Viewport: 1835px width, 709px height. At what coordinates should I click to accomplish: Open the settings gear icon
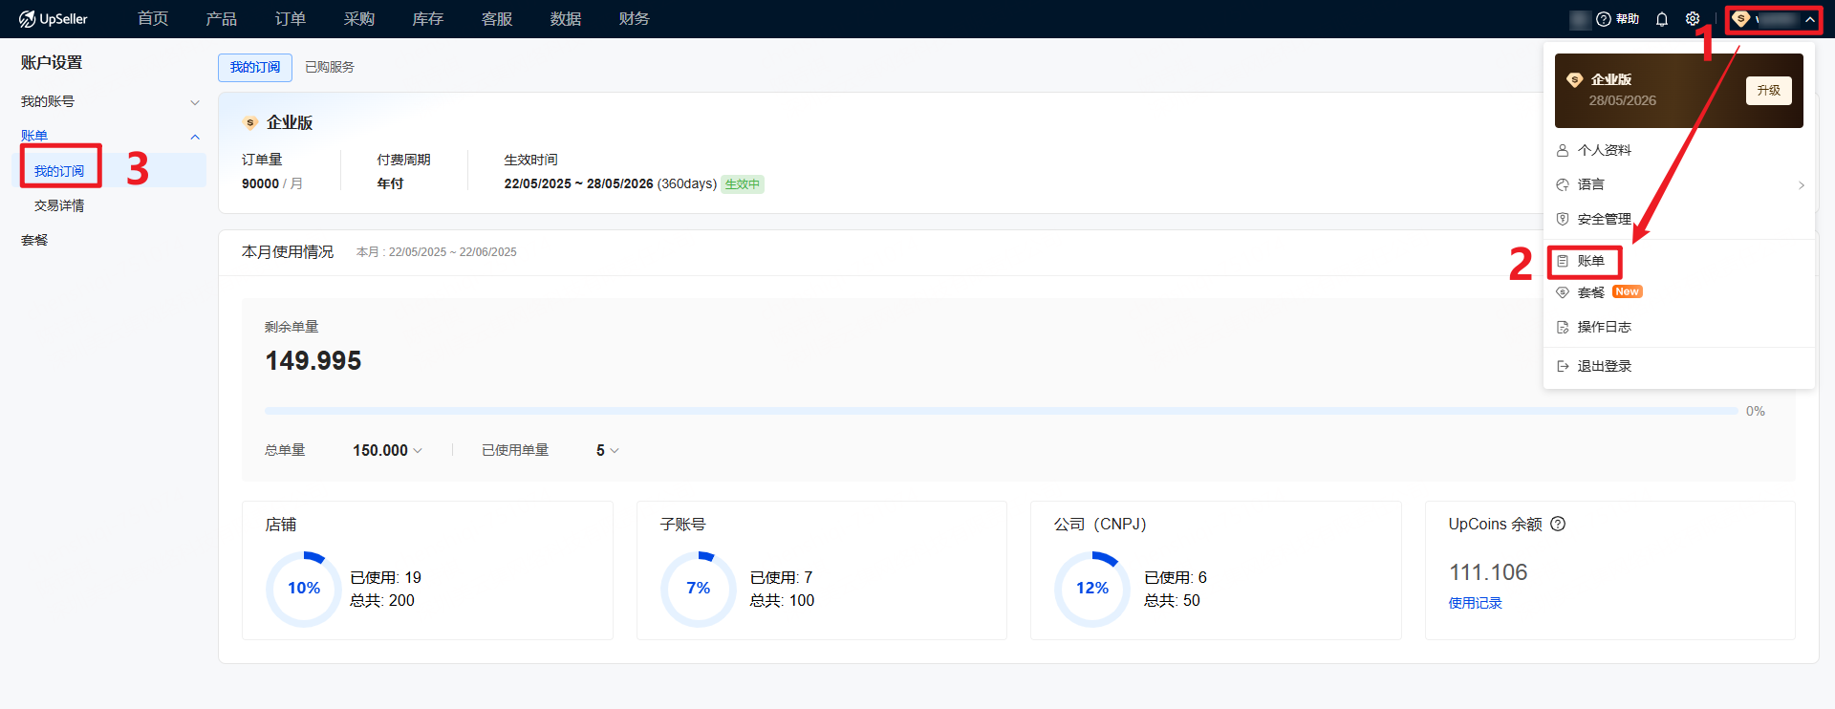point(1693,19)
